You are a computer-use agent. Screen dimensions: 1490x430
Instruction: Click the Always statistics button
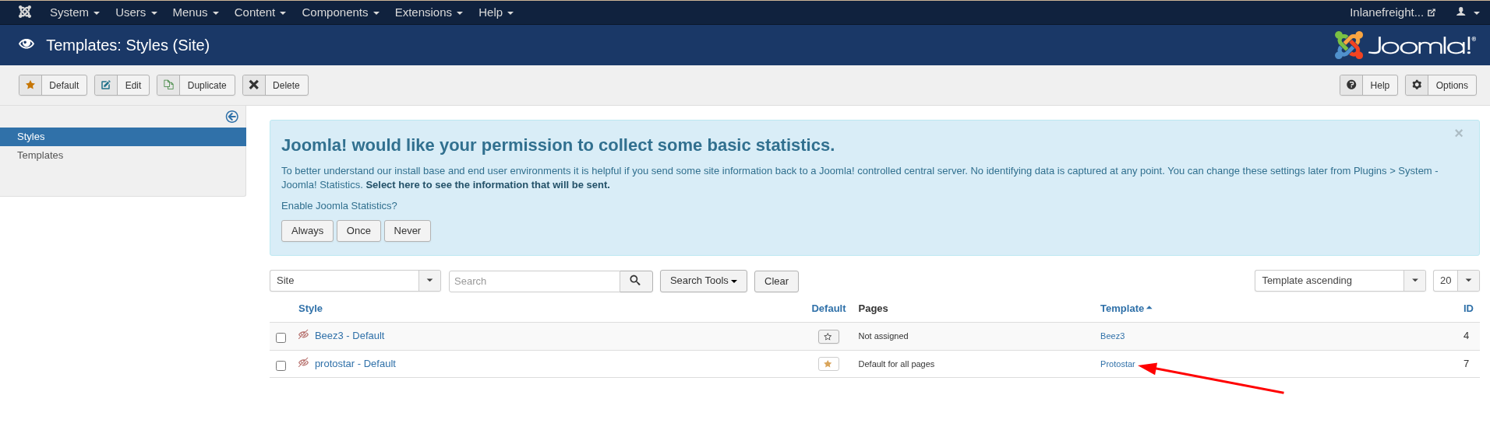pyautogui.click(x=307, y=231)
